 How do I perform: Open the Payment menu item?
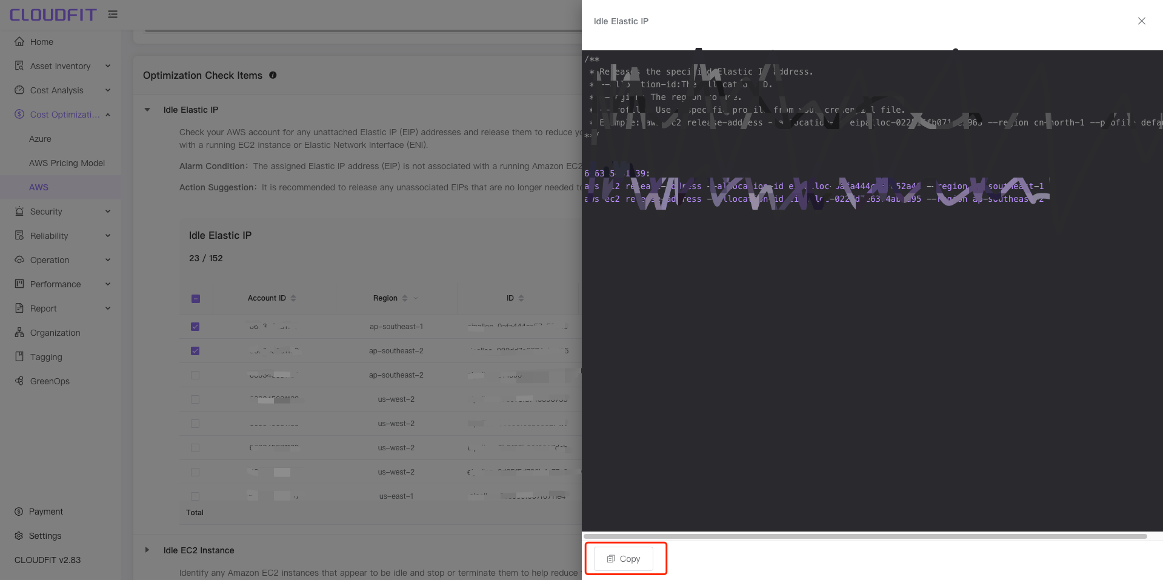(61, 512)
